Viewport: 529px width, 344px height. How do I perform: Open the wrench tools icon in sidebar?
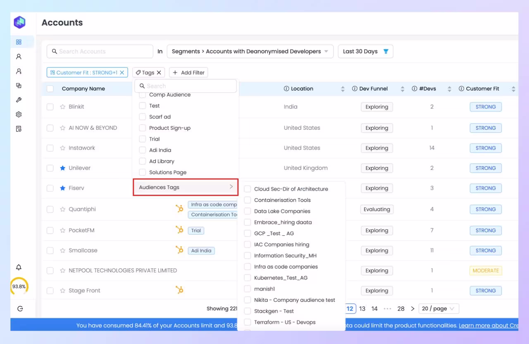(19, 100)
